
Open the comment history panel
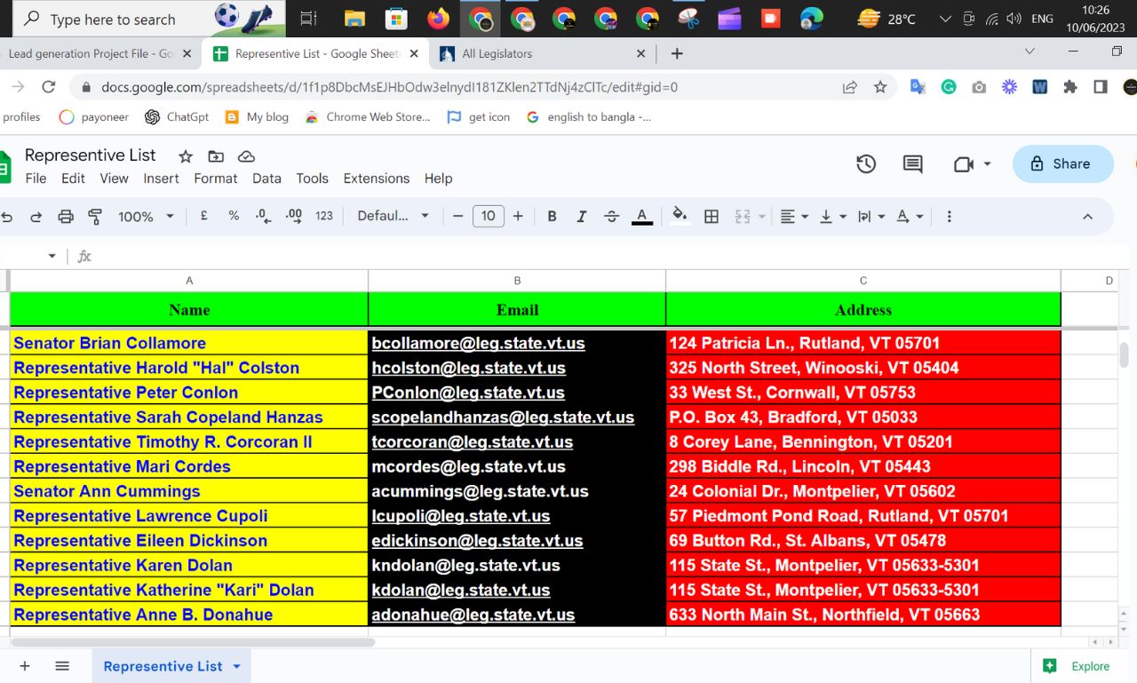[x=912, y=163]
